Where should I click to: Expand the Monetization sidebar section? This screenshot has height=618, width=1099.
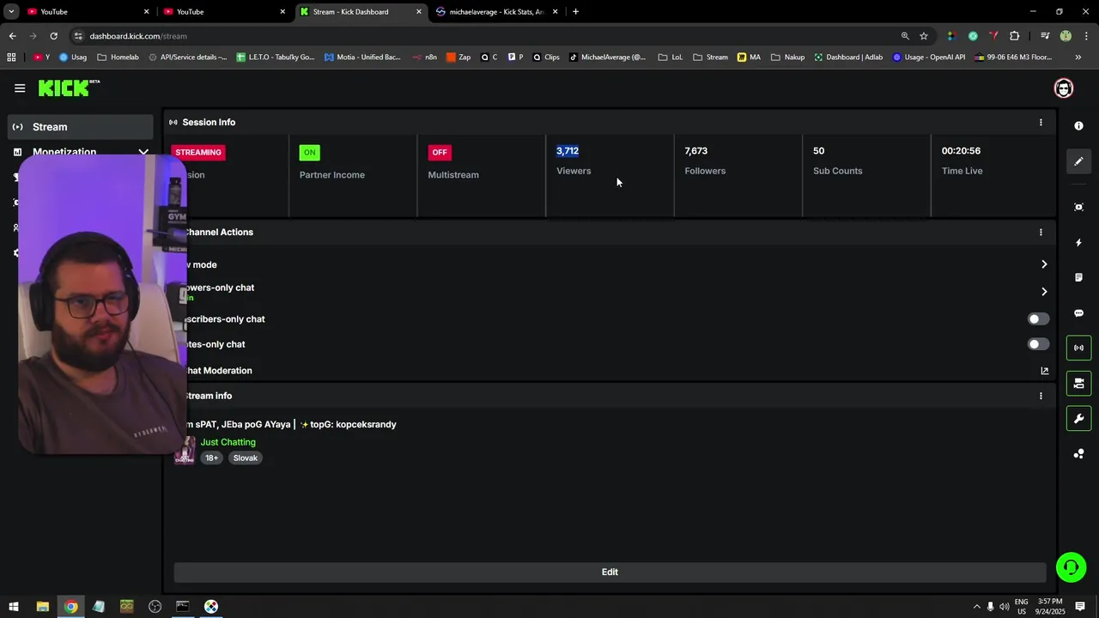click(x=143, y=153)
